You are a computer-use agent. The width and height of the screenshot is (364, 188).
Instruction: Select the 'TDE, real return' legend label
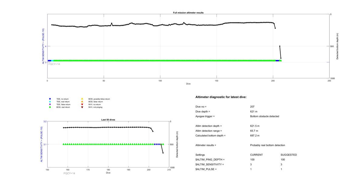[x=63, y=102]
